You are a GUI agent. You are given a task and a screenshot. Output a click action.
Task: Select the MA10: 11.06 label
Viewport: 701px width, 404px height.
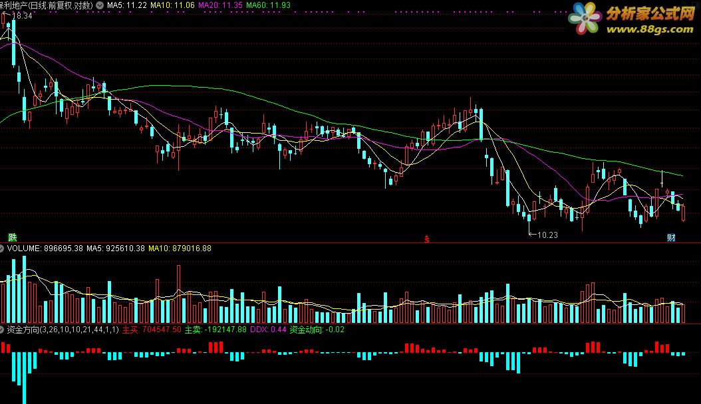(172, 5)
